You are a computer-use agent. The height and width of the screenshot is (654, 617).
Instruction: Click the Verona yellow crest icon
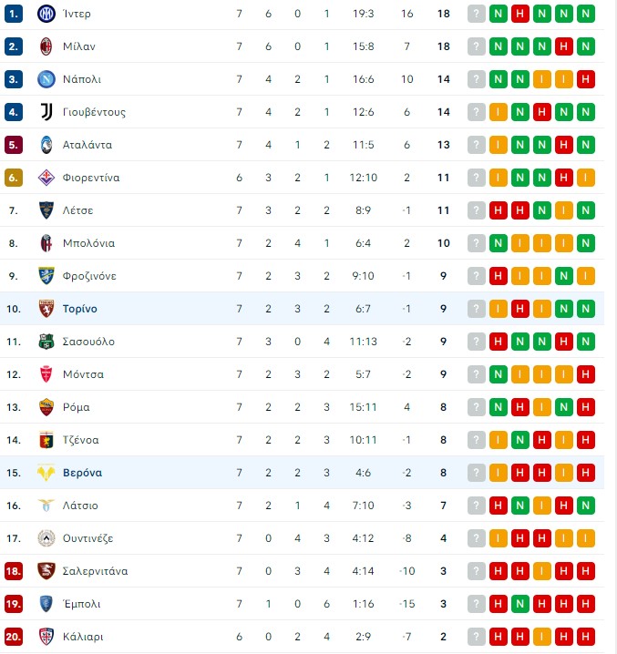click(x=46, y=473)
